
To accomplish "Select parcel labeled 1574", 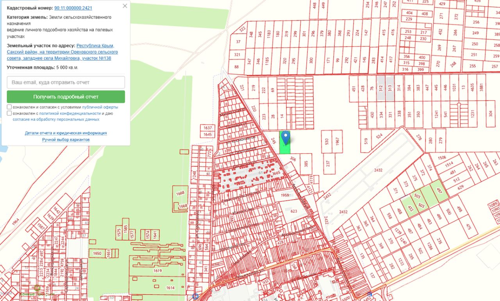I will [x=148, y=235].
